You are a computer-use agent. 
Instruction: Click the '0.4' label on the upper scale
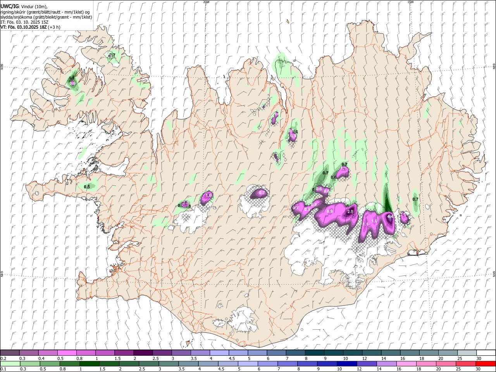click(x=41, y=358)
